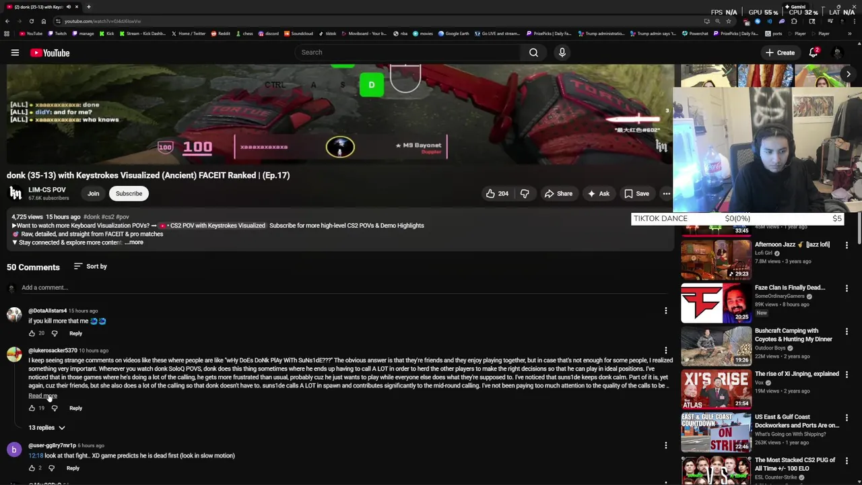Click the YouTube logo to go home

click(50, 53)
